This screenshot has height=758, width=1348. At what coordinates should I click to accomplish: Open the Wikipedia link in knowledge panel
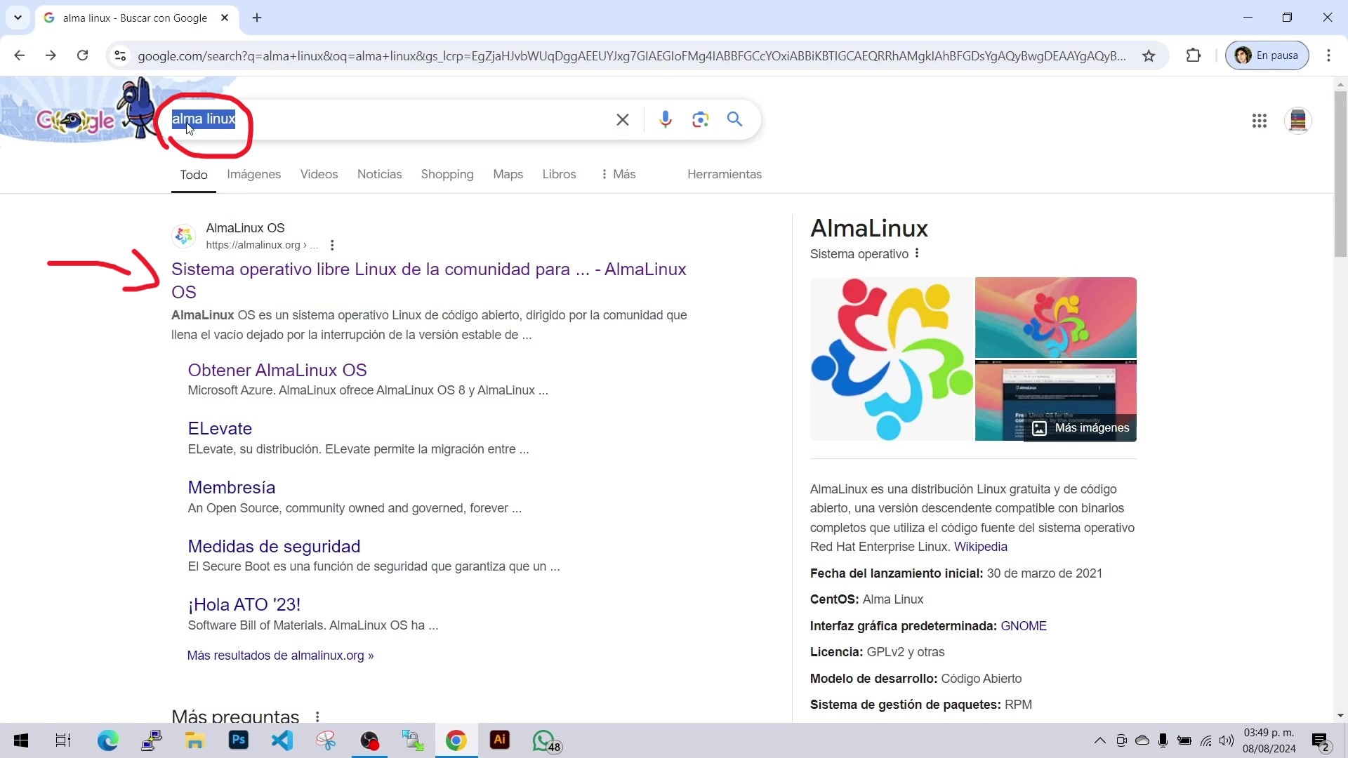click(980, 547)
